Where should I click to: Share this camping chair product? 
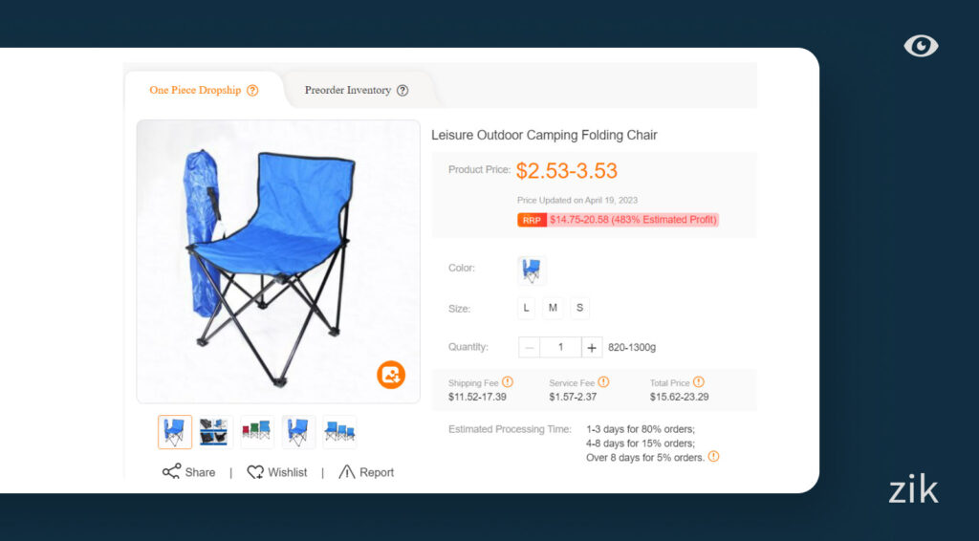click(189, 472)
